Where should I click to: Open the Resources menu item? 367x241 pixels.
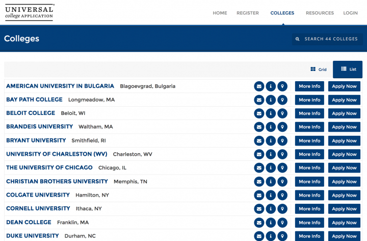320,13
